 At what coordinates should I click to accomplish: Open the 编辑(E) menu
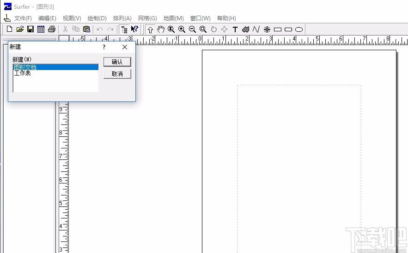point(47,18)
